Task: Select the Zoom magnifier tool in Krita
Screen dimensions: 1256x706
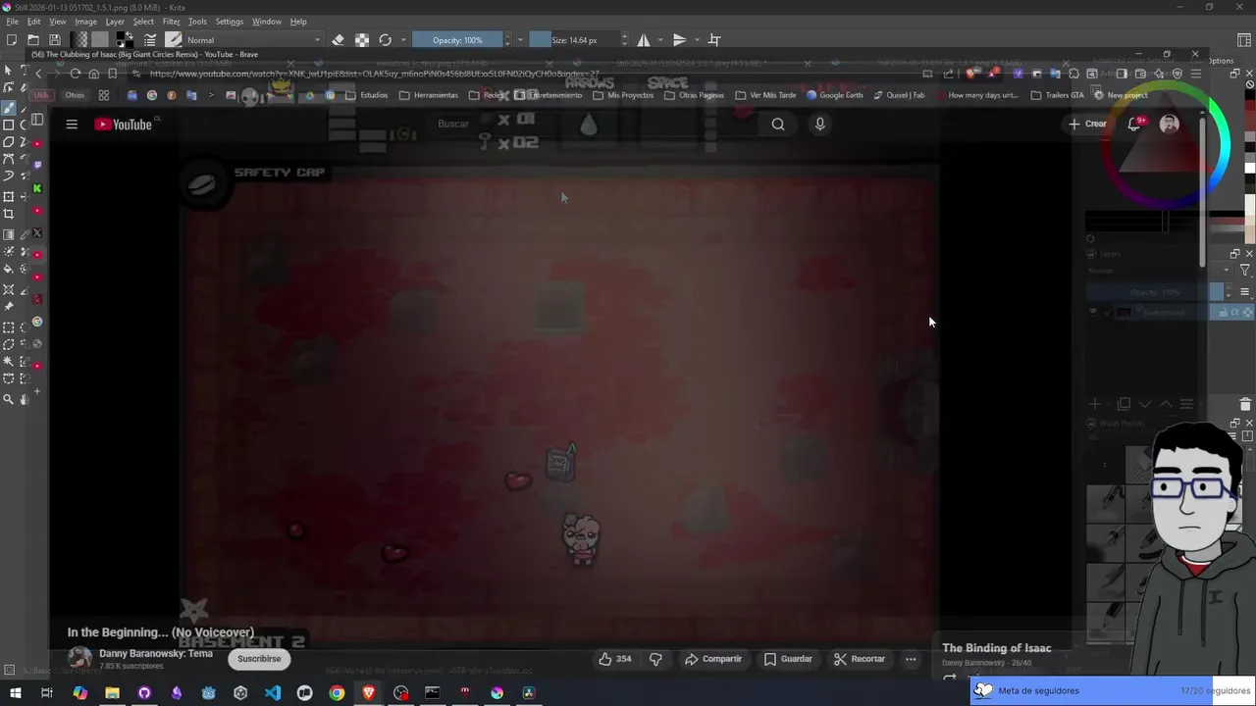Action: coord(9,399)
